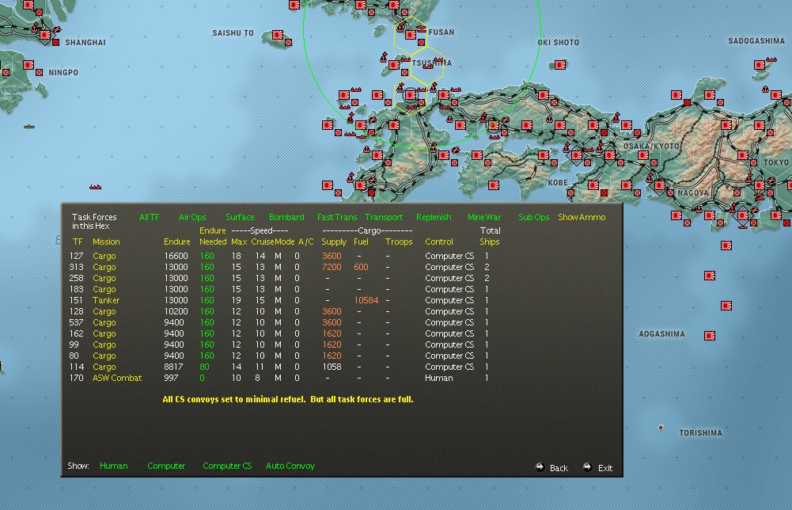Select the Kobe base diamond icon

click(x=577, y=155)
